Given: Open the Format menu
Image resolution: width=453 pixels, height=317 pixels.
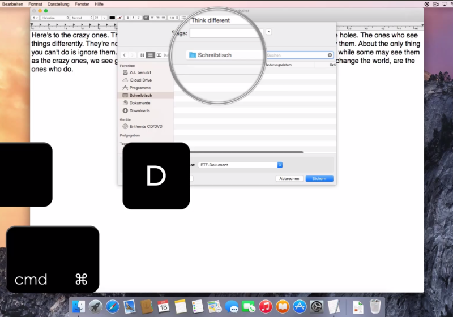Looking at the screenshot, I should point(35,4).
